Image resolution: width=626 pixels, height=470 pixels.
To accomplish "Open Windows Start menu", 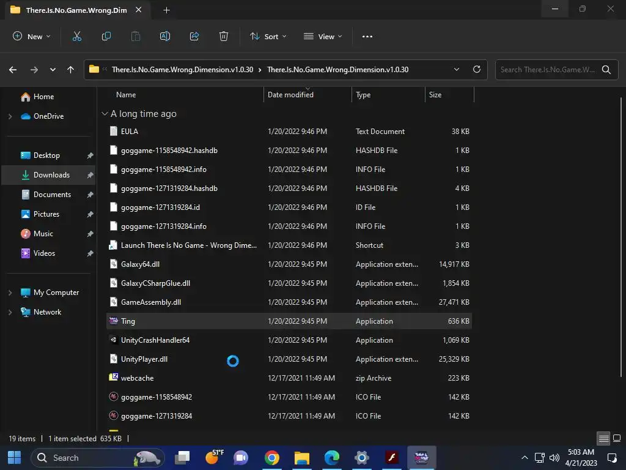I will (x=15, y=458).
